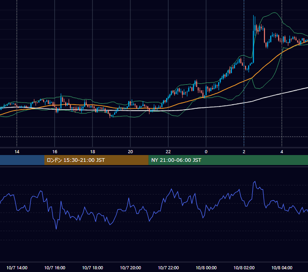The height and width of the screenshot is (272, 308).
Task: Click the blue session bar before London
Action: pos(22,160)
